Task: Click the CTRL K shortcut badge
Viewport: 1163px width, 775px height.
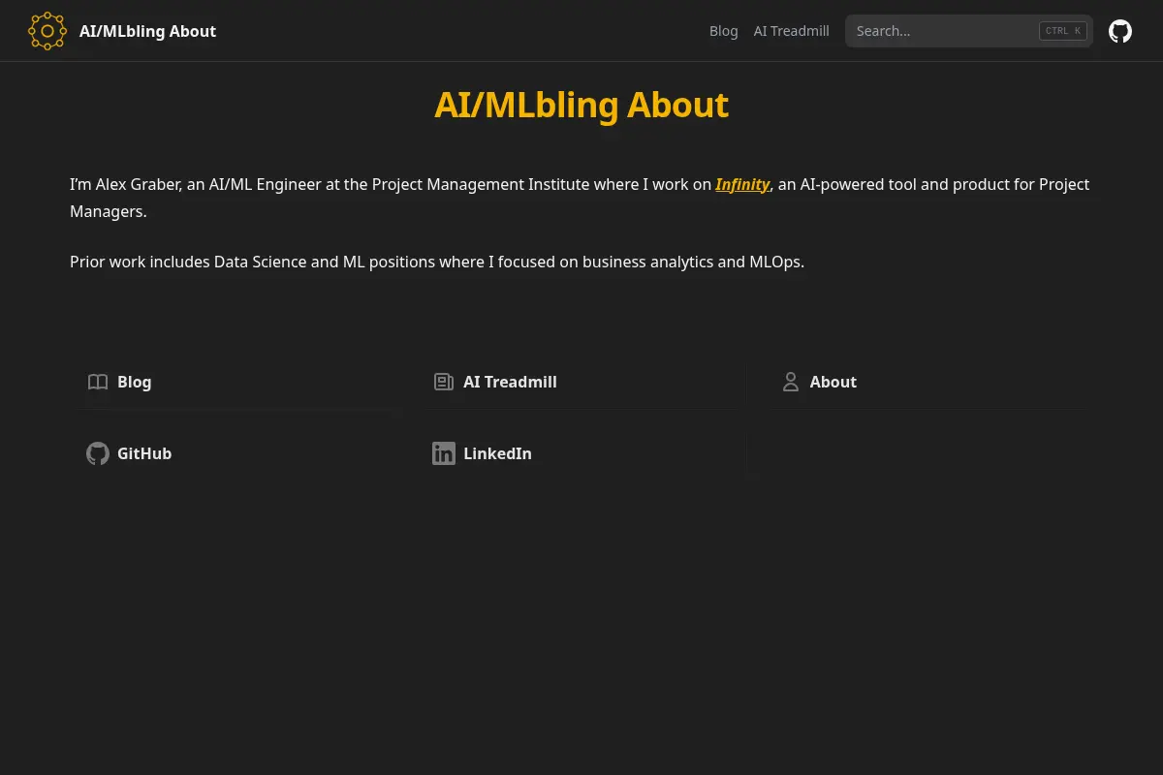Action: coord(1063,31)
